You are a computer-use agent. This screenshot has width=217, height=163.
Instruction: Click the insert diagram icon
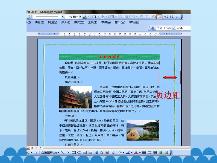point(101,153)
